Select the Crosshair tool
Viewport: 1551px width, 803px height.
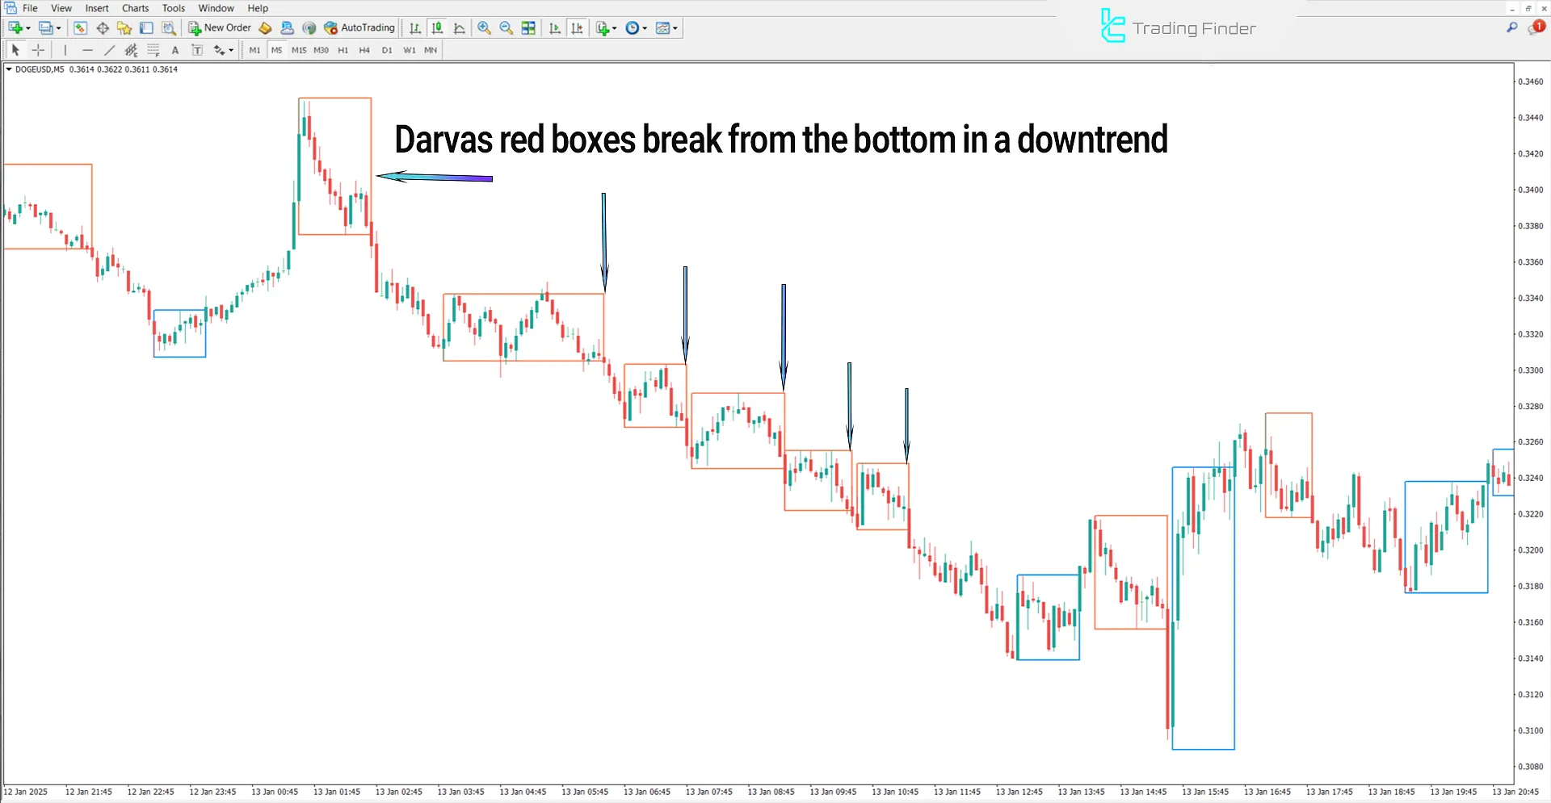coord(38,49)
